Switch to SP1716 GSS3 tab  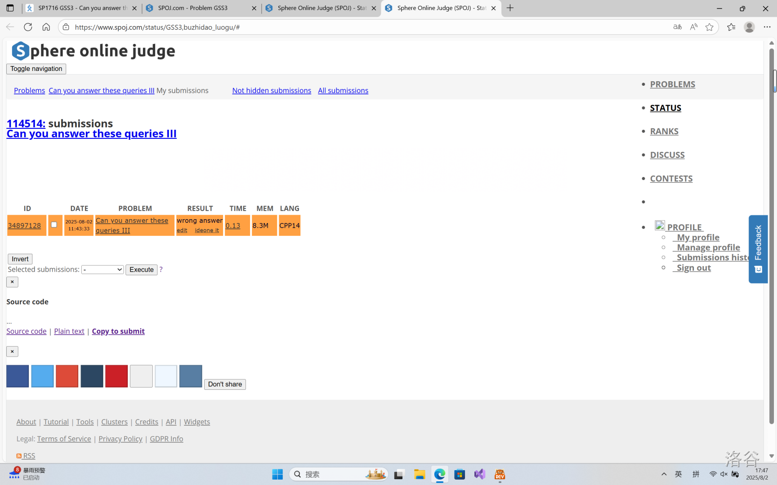click(82, 8)
